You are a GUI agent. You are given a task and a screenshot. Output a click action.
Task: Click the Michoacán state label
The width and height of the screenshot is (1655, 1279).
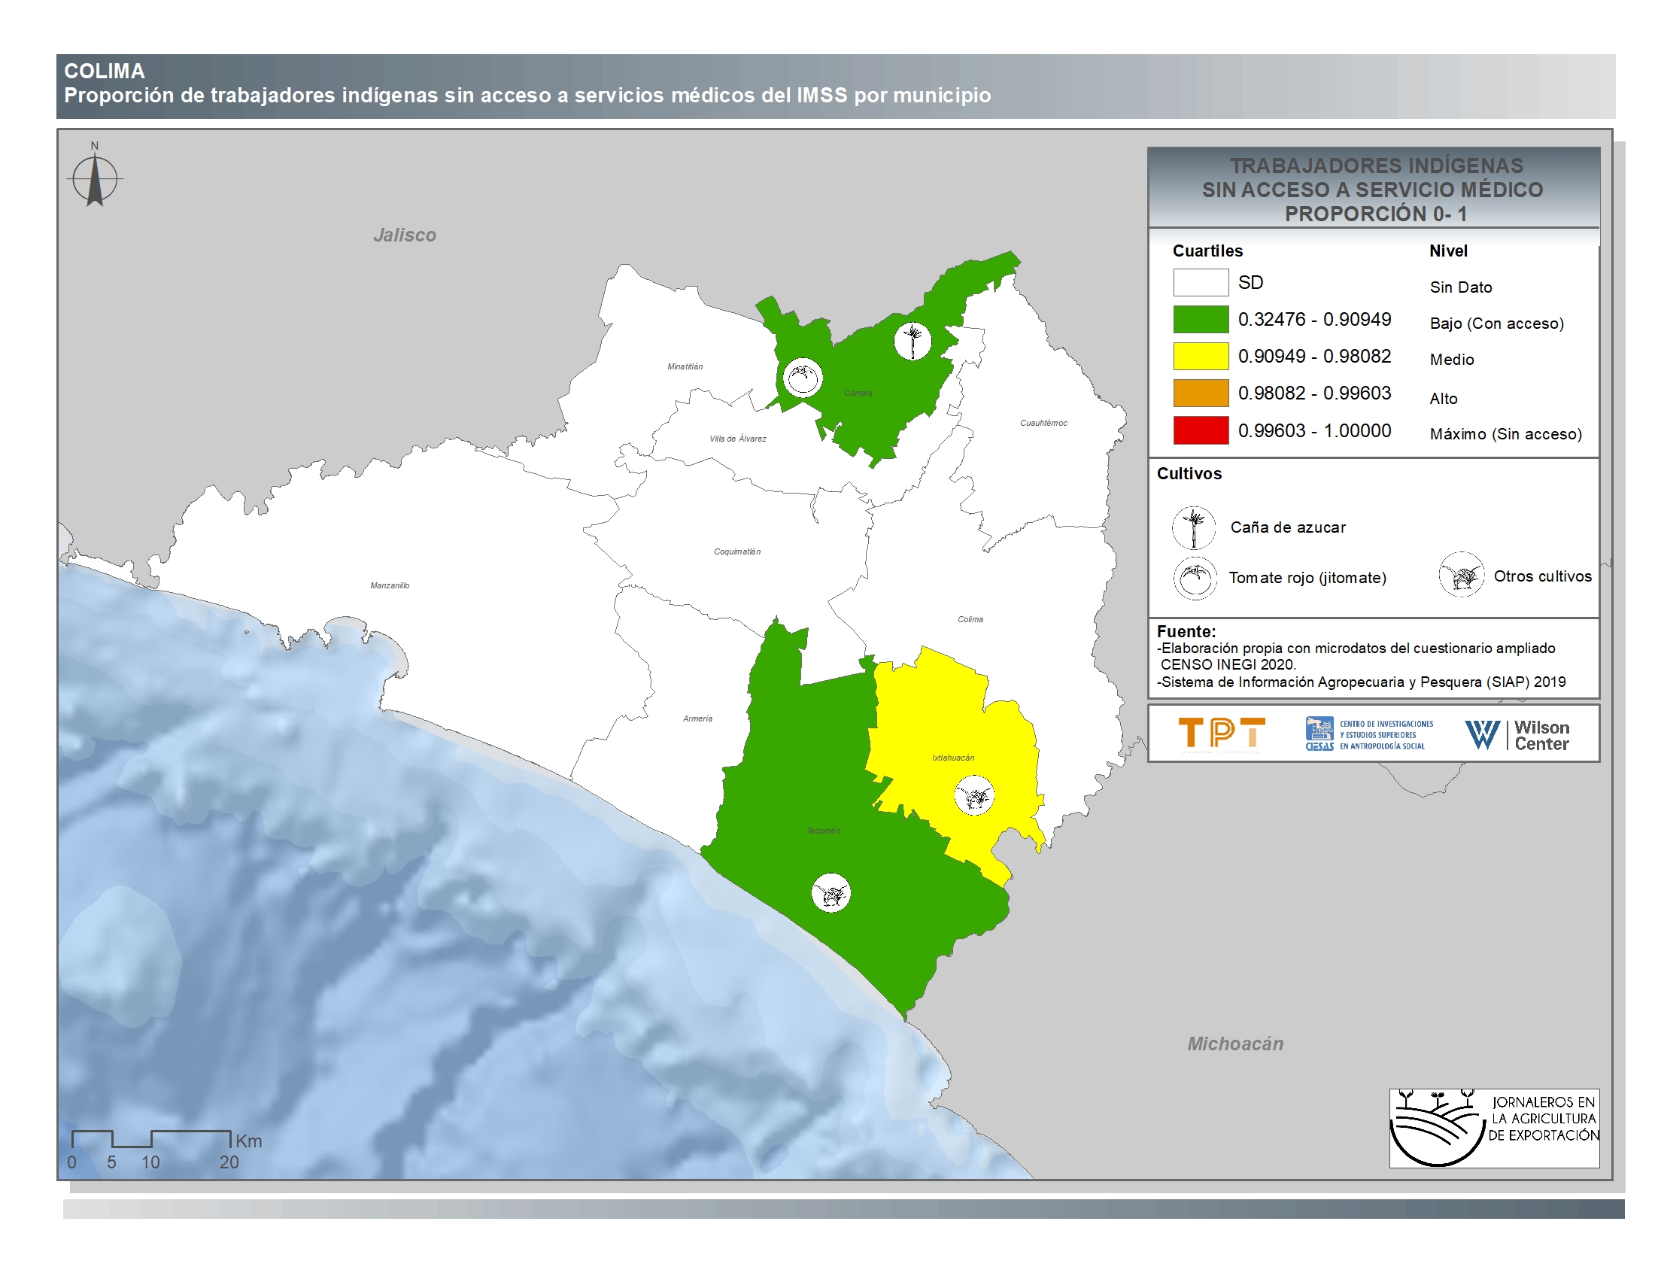click(x=1235, y=1044)
